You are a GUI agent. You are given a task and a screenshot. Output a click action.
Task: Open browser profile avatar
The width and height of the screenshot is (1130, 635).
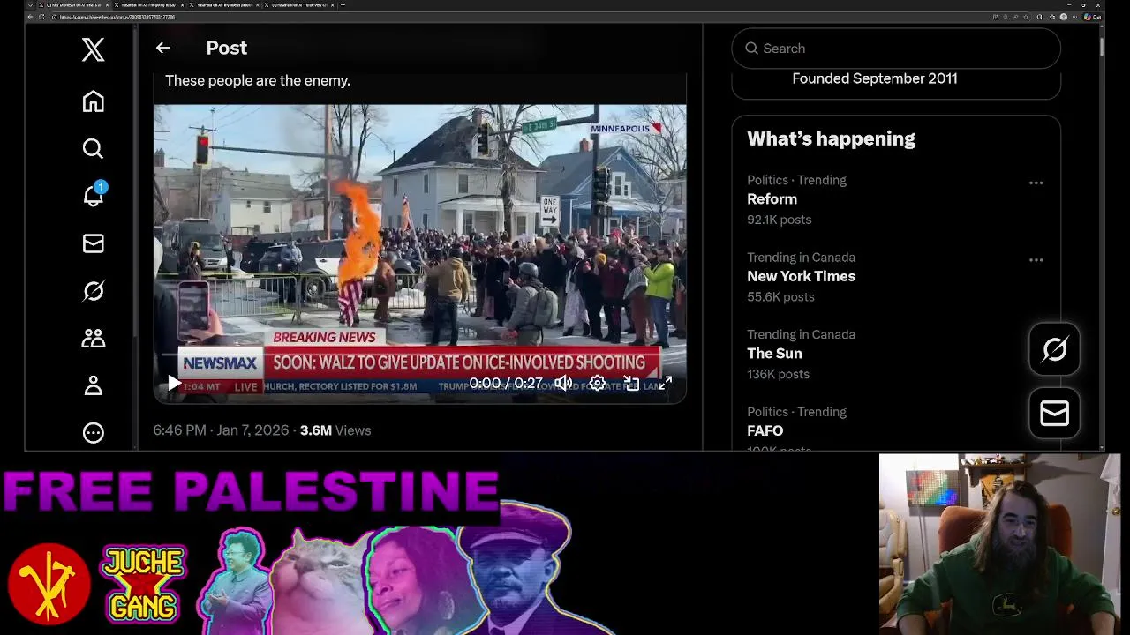pyautogui.click(x=1064, y=17)
